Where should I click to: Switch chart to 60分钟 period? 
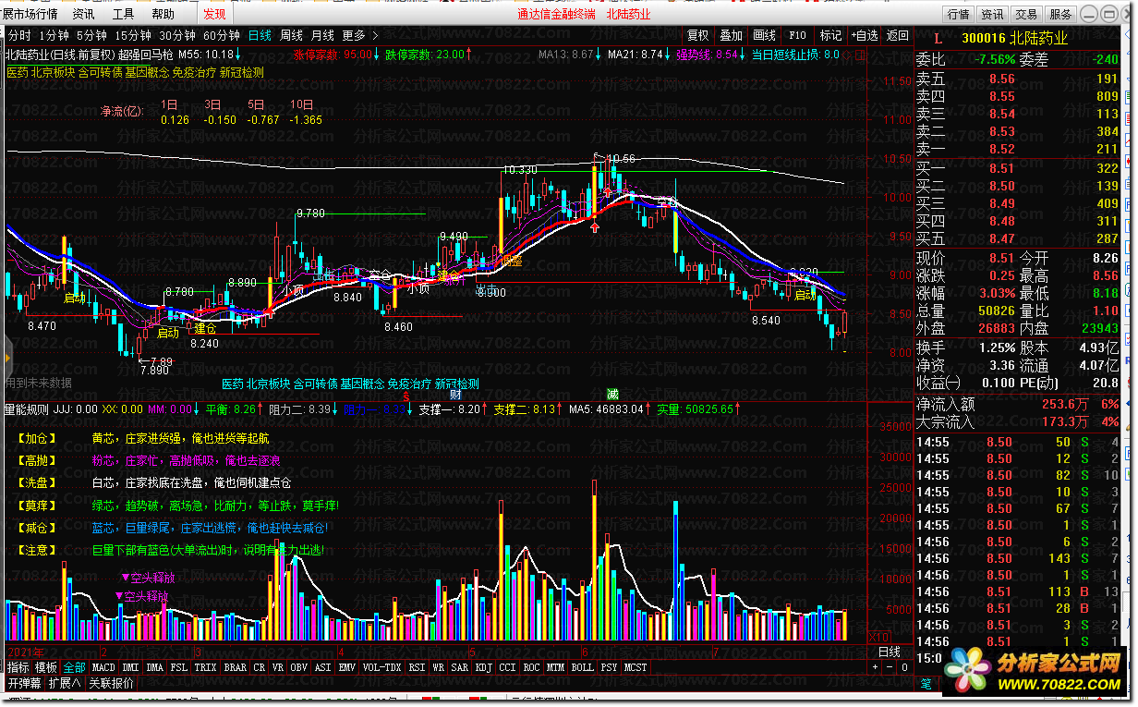222,35
